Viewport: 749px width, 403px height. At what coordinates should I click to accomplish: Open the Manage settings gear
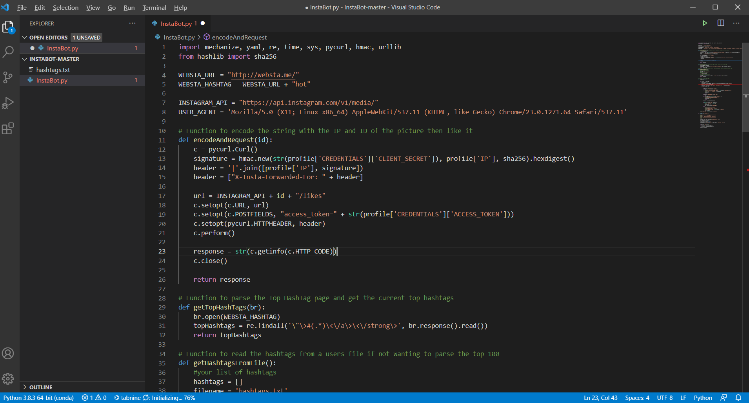click(8, 378)
